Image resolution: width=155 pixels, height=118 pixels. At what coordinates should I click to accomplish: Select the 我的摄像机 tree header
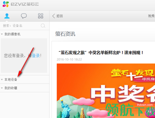tap(25, 34)
